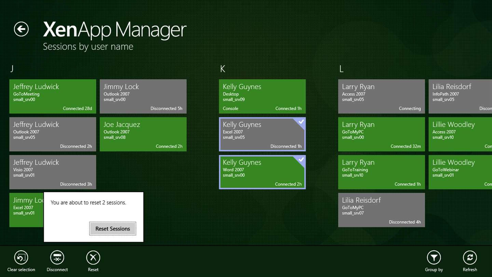Click 'Disconnected 5h' status text
This screenshot has width=492, height=277.
166,108
